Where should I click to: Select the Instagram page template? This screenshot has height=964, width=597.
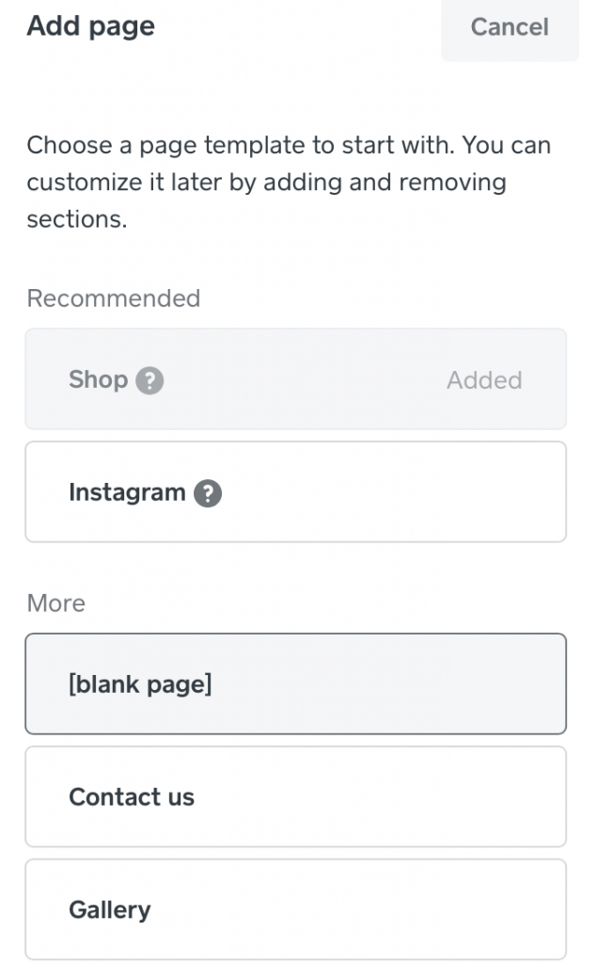296,492
